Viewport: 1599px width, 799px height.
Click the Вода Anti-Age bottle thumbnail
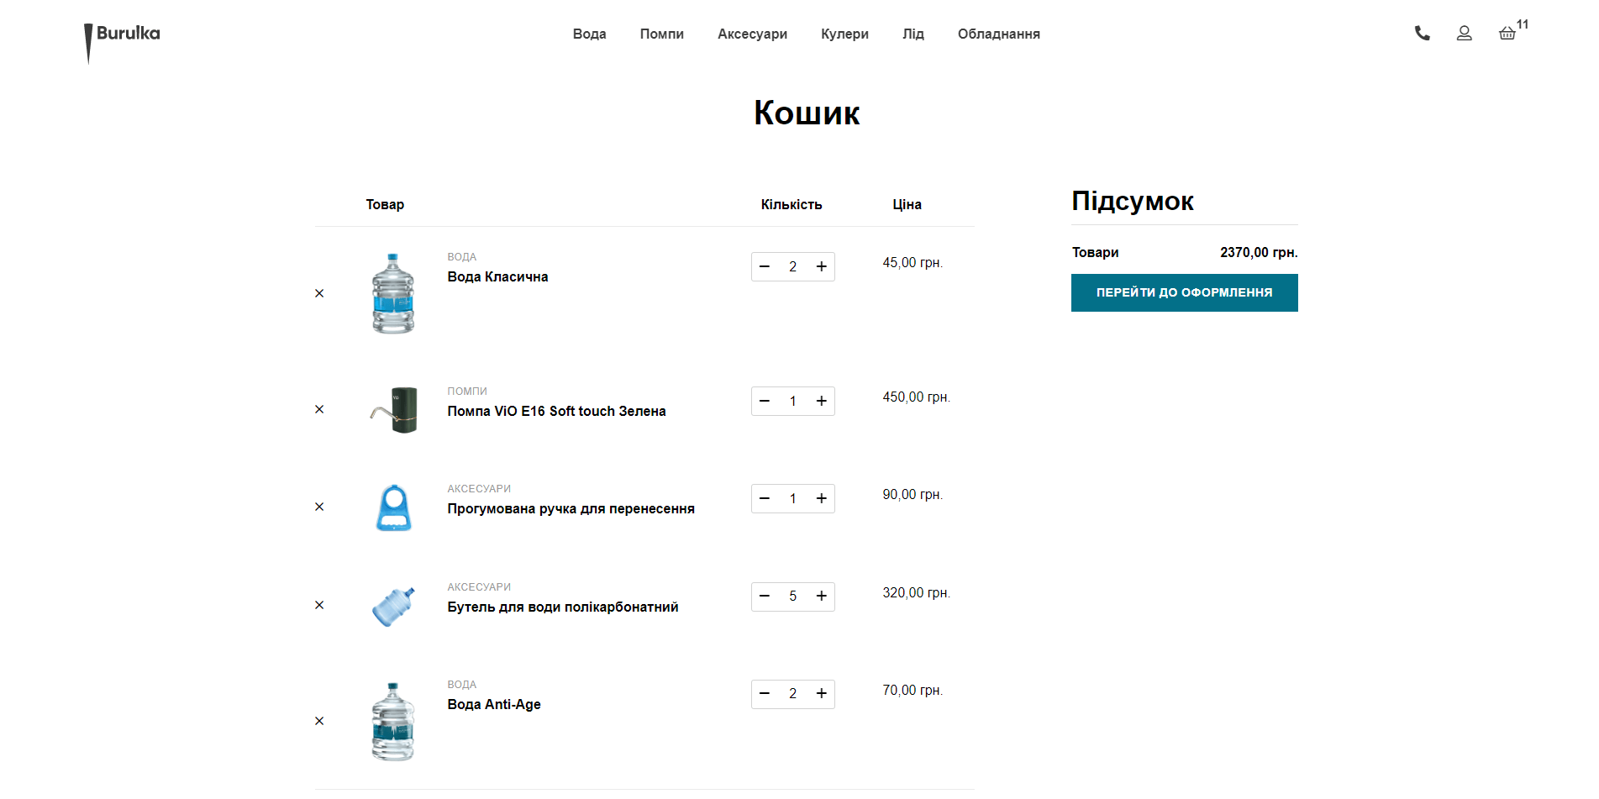393,721
